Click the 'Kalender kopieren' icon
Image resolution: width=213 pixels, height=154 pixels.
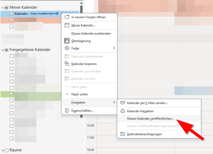[x=67, y=64]
